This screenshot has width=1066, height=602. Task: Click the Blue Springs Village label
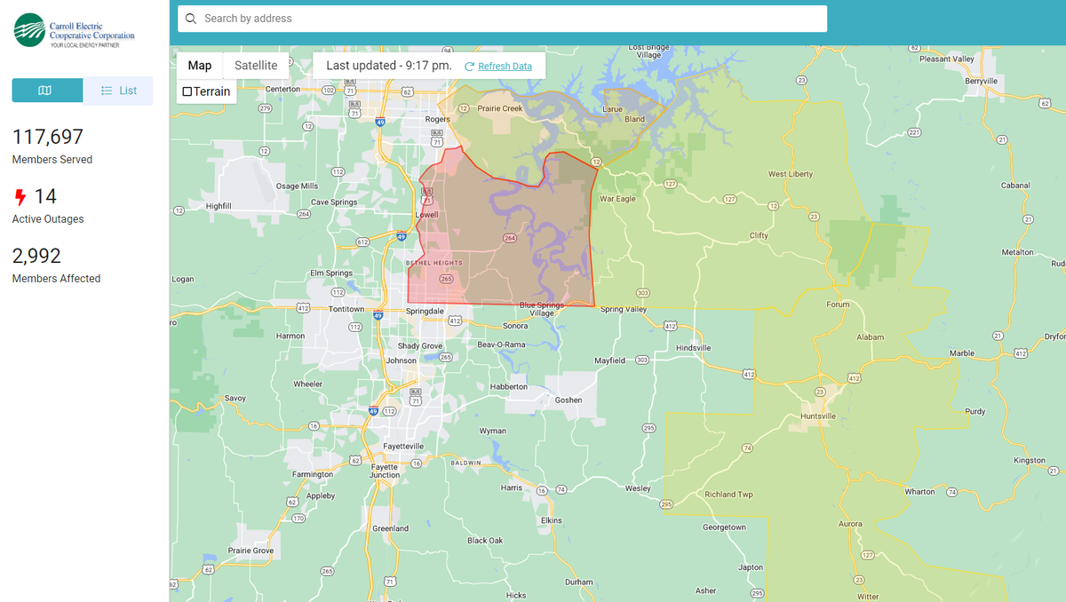[542, 309]
